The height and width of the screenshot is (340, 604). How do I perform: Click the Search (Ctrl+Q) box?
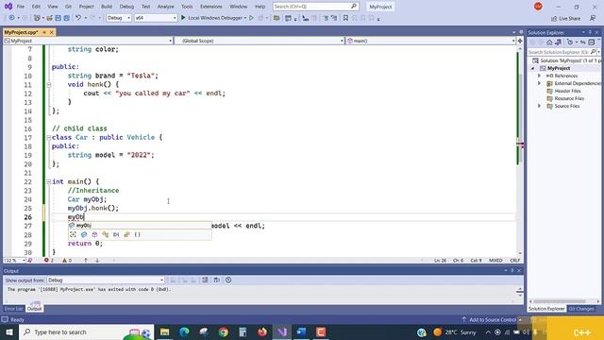pos(315,7)
